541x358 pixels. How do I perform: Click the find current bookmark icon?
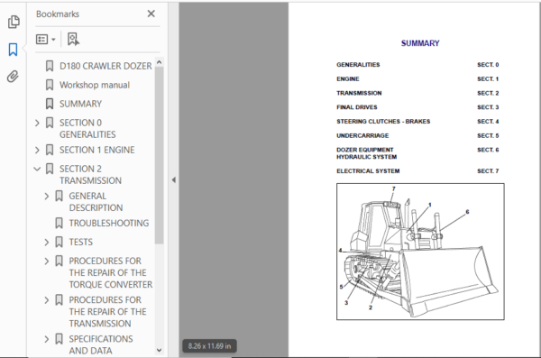[x=73, y=39]
